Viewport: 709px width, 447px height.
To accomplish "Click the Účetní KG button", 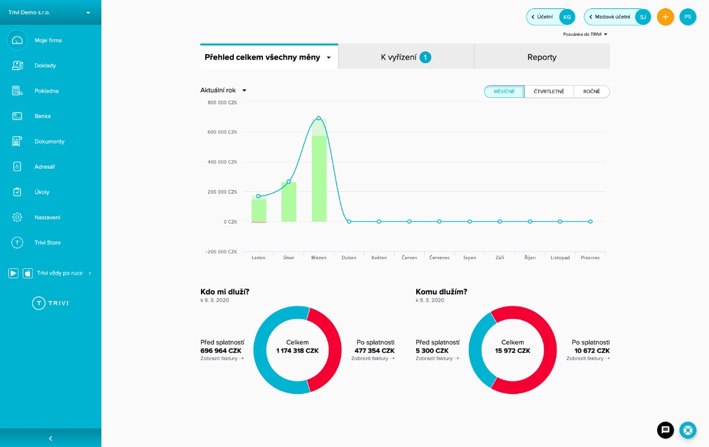I will pyautogui.click(x=551, y=17).
